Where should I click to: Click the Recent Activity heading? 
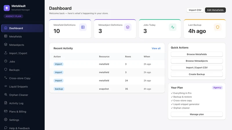(x=63, y=48)
